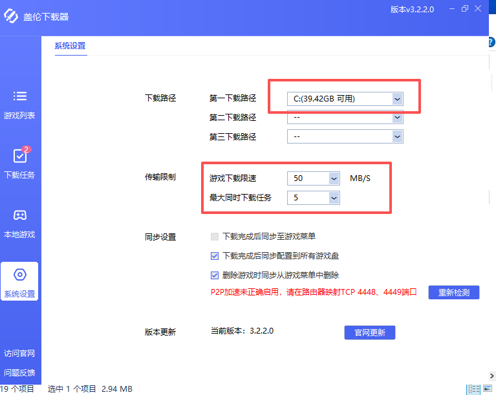Open the 问题反馈 link

pos(19,373)
